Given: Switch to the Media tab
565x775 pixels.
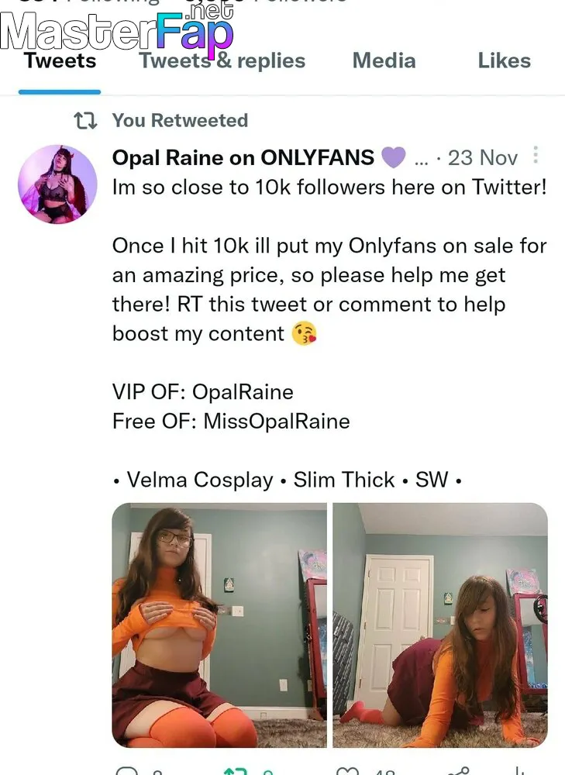Looking at the screenshot, I should pyautogui.click(x=384, y=60).
